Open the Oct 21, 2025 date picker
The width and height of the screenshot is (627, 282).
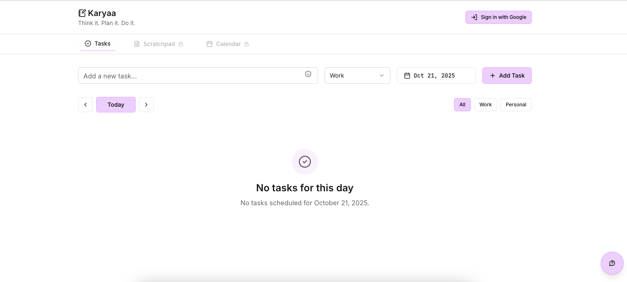(x=436, y=76)
